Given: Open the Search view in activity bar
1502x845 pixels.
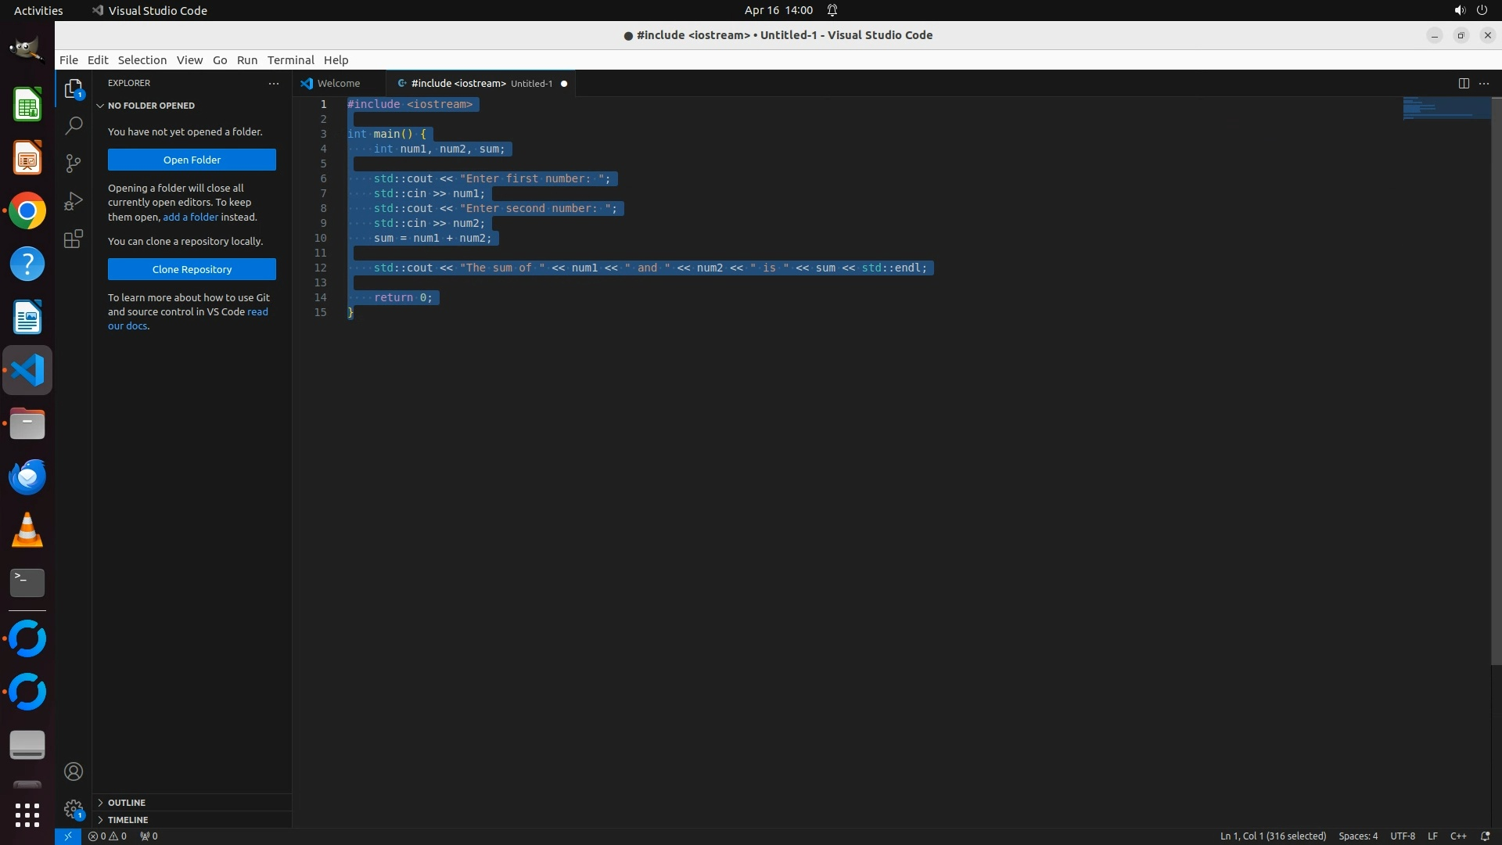Looking at the screenshot, I should [74, 125].
